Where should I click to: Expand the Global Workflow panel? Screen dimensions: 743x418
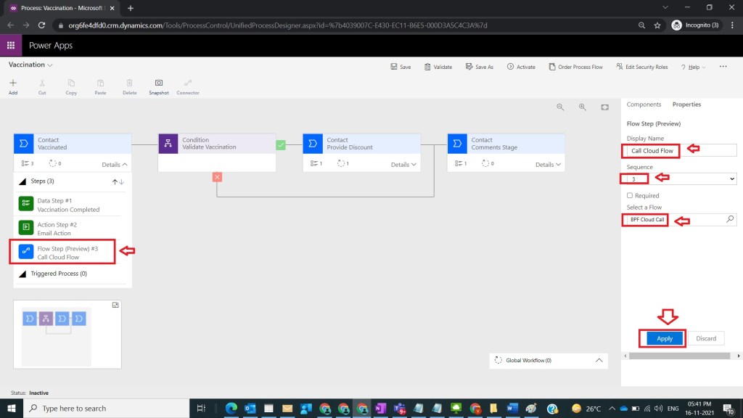click(599, 360)
